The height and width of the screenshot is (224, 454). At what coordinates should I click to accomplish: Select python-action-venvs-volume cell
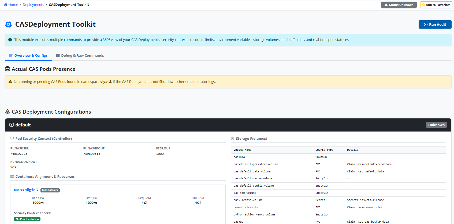coord(271,215)
